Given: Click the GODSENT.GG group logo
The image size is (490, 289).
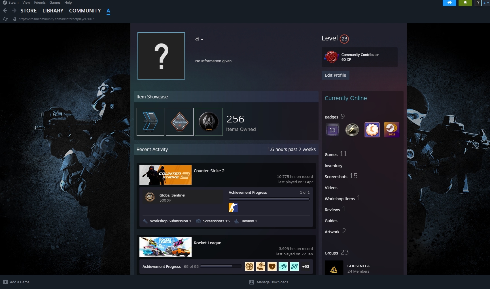Looking at the screenshot, I should pos(334,268).
